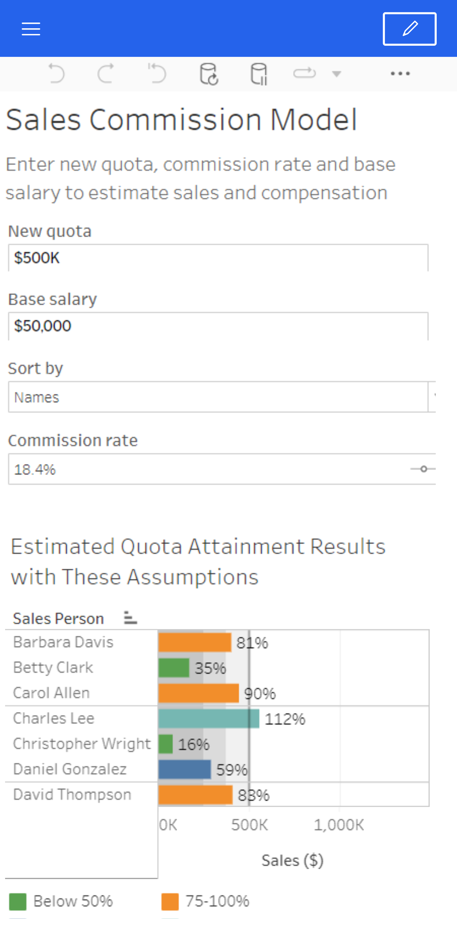Click the share arrow icon

click(x=304, y=73)
